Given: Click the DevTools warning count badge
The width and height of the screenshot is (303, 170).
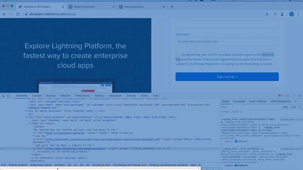Looking at the screenshot, I should pyautogui.click(x=286, y=95).
